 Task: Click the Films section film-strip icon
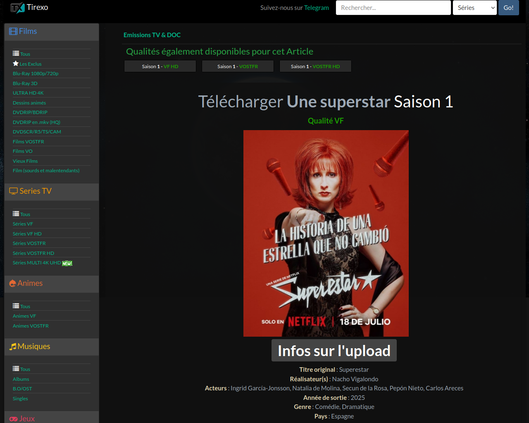(x=13, y=31)
